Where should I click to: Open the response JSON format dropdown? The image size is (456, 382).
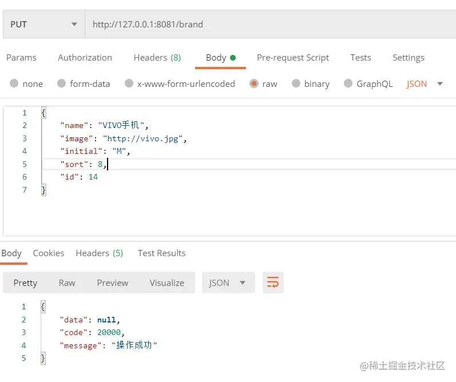coord(229,282)
